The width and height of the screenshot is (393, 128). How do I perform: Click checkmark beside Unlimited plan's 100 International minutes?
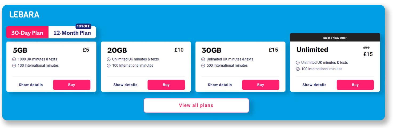tap(298, 69)
